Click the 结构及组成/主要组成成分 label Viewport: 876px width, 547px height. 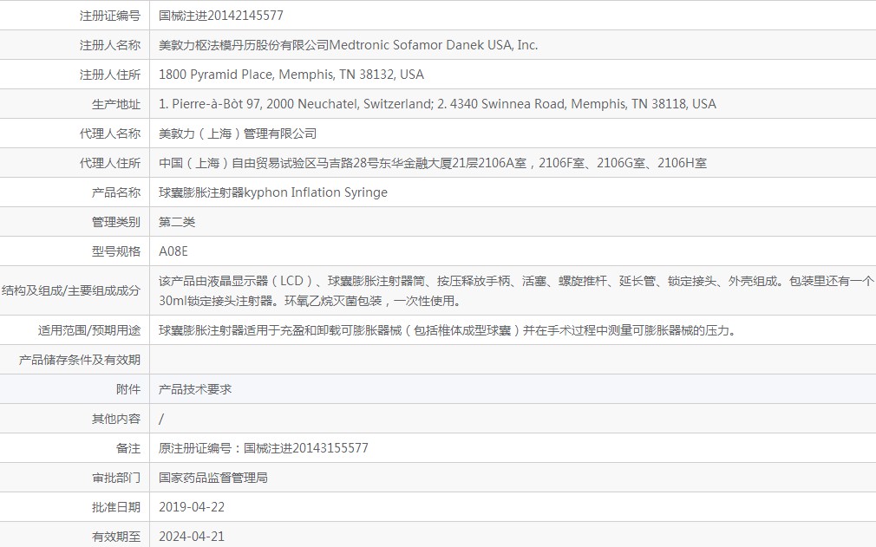71,290
